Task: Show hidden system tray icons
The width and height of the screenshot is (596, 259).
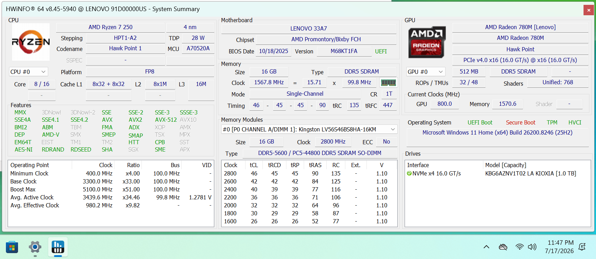Action: click(x=486, y=247)
